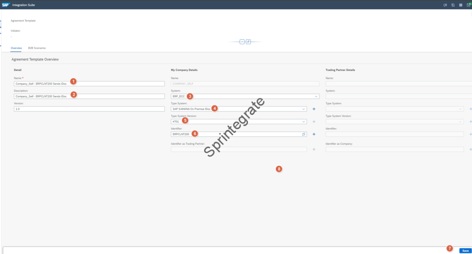
Task: Open the My Company Type System dropdown
Action: click(x=304, y=109)
